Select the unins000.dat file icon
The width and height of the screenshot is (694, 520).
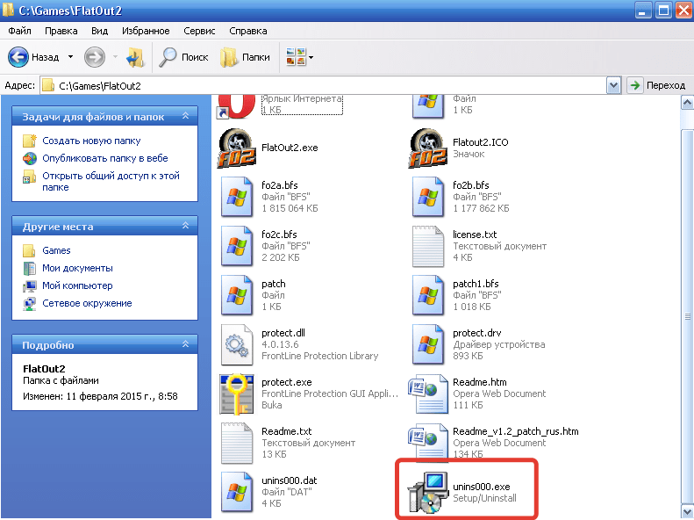pos(237,492)
